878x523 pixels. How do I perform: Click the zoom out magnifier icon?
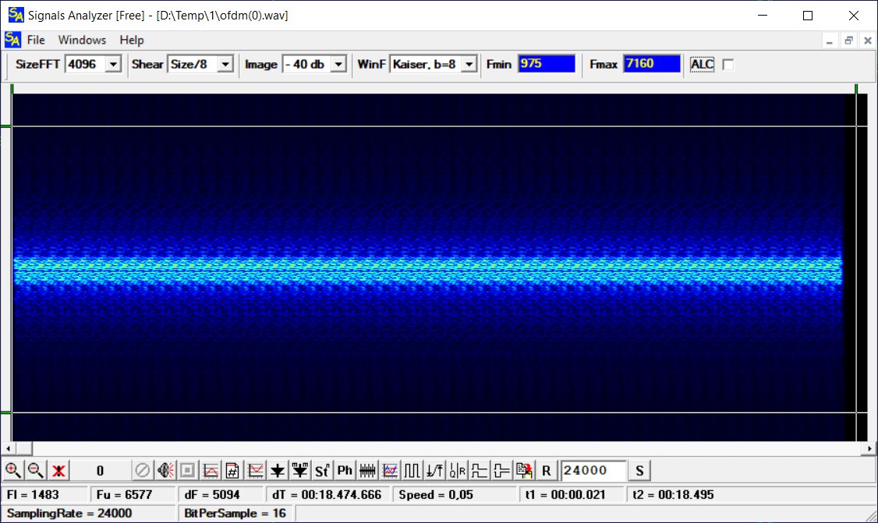[x=36, y=470]
